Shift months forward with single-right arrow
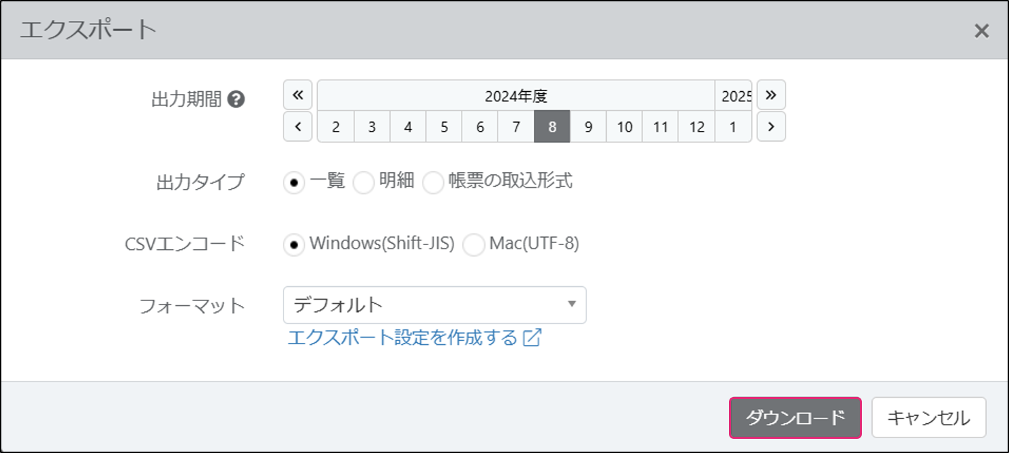 (771, 126)
